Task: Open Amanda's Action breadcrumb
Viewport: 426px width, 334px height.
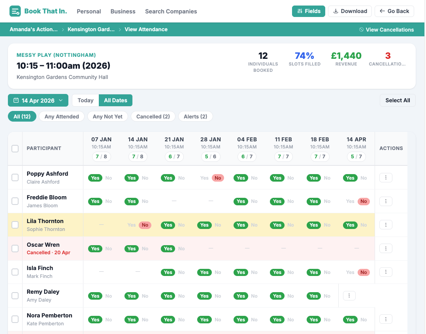Action: (x=34, y=29)
